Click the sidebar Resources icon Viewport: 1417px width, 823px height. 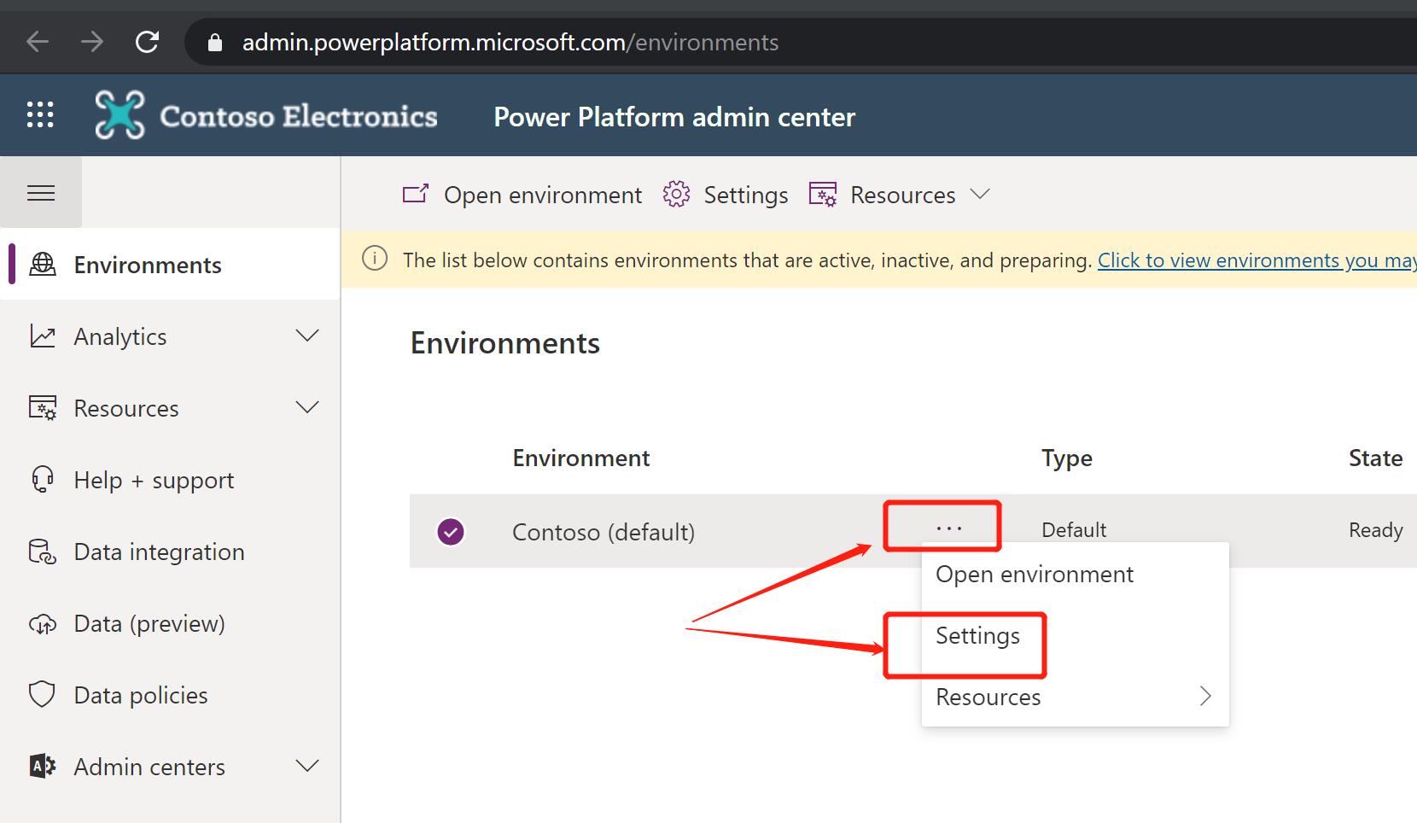[x=43, y=408]
